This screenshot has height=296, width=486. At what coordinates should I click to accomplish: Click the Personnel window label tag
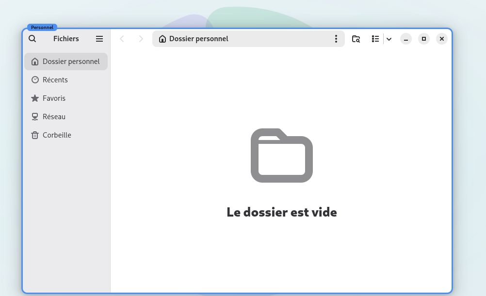pos(42,27)
